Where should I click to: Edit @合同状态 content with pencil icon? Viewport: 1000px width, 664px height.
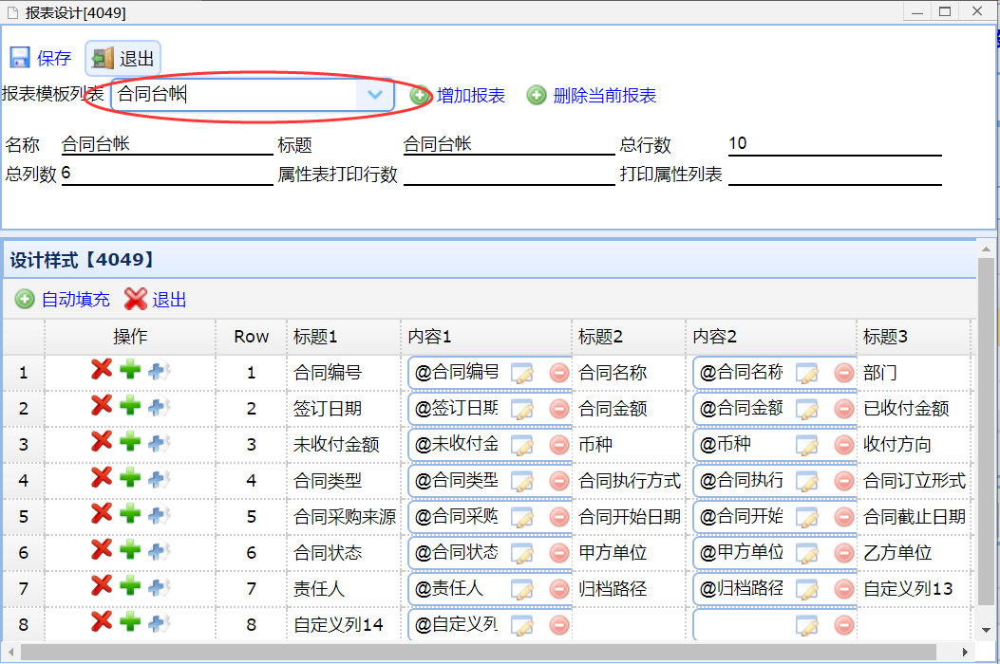coord(522,554)
